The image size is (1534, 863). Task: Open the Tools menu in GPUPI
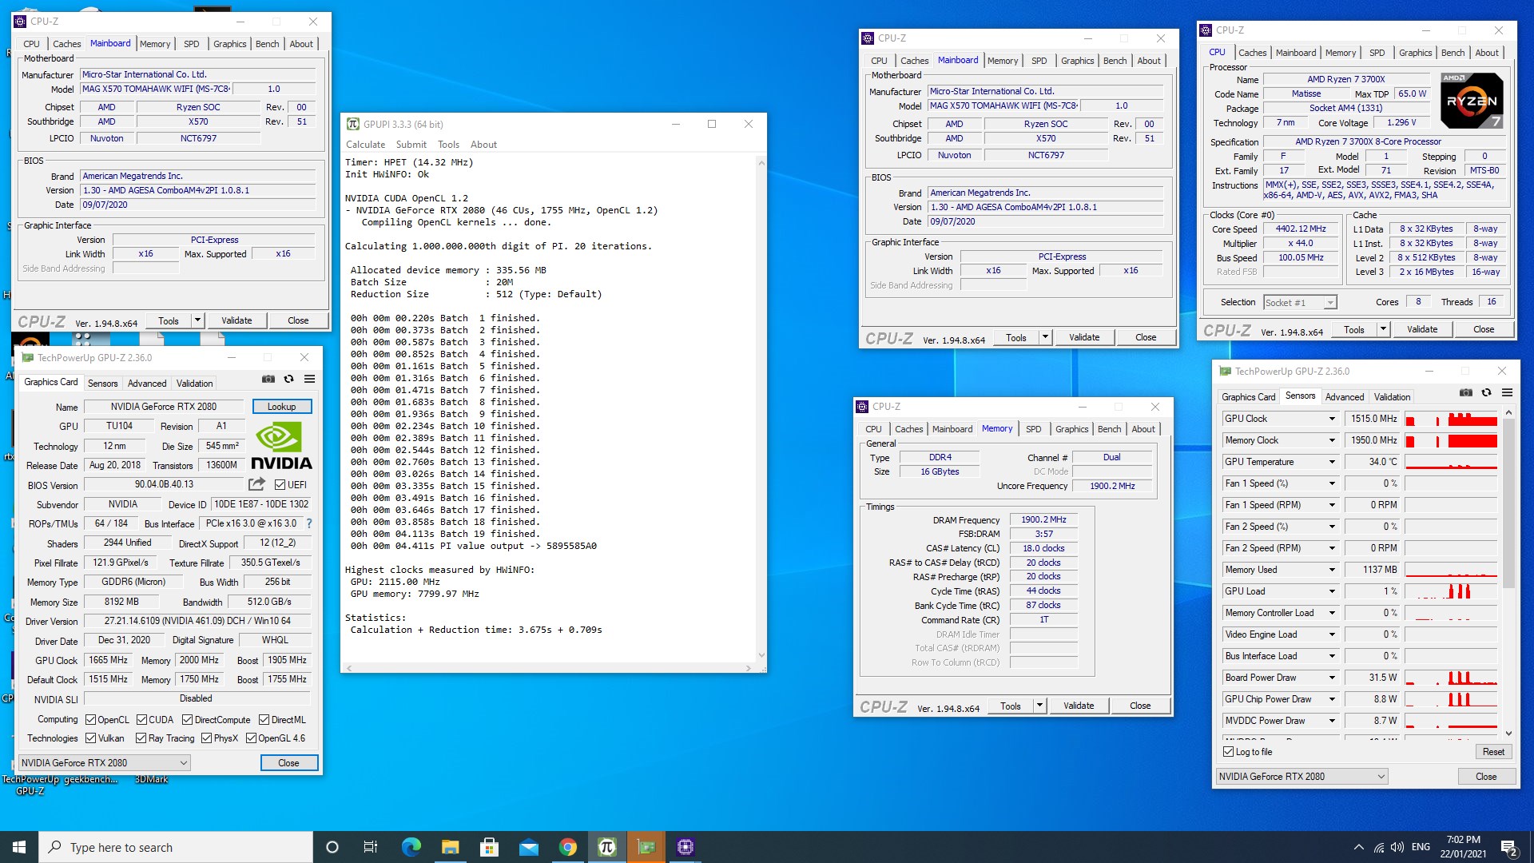click(448, 145)
